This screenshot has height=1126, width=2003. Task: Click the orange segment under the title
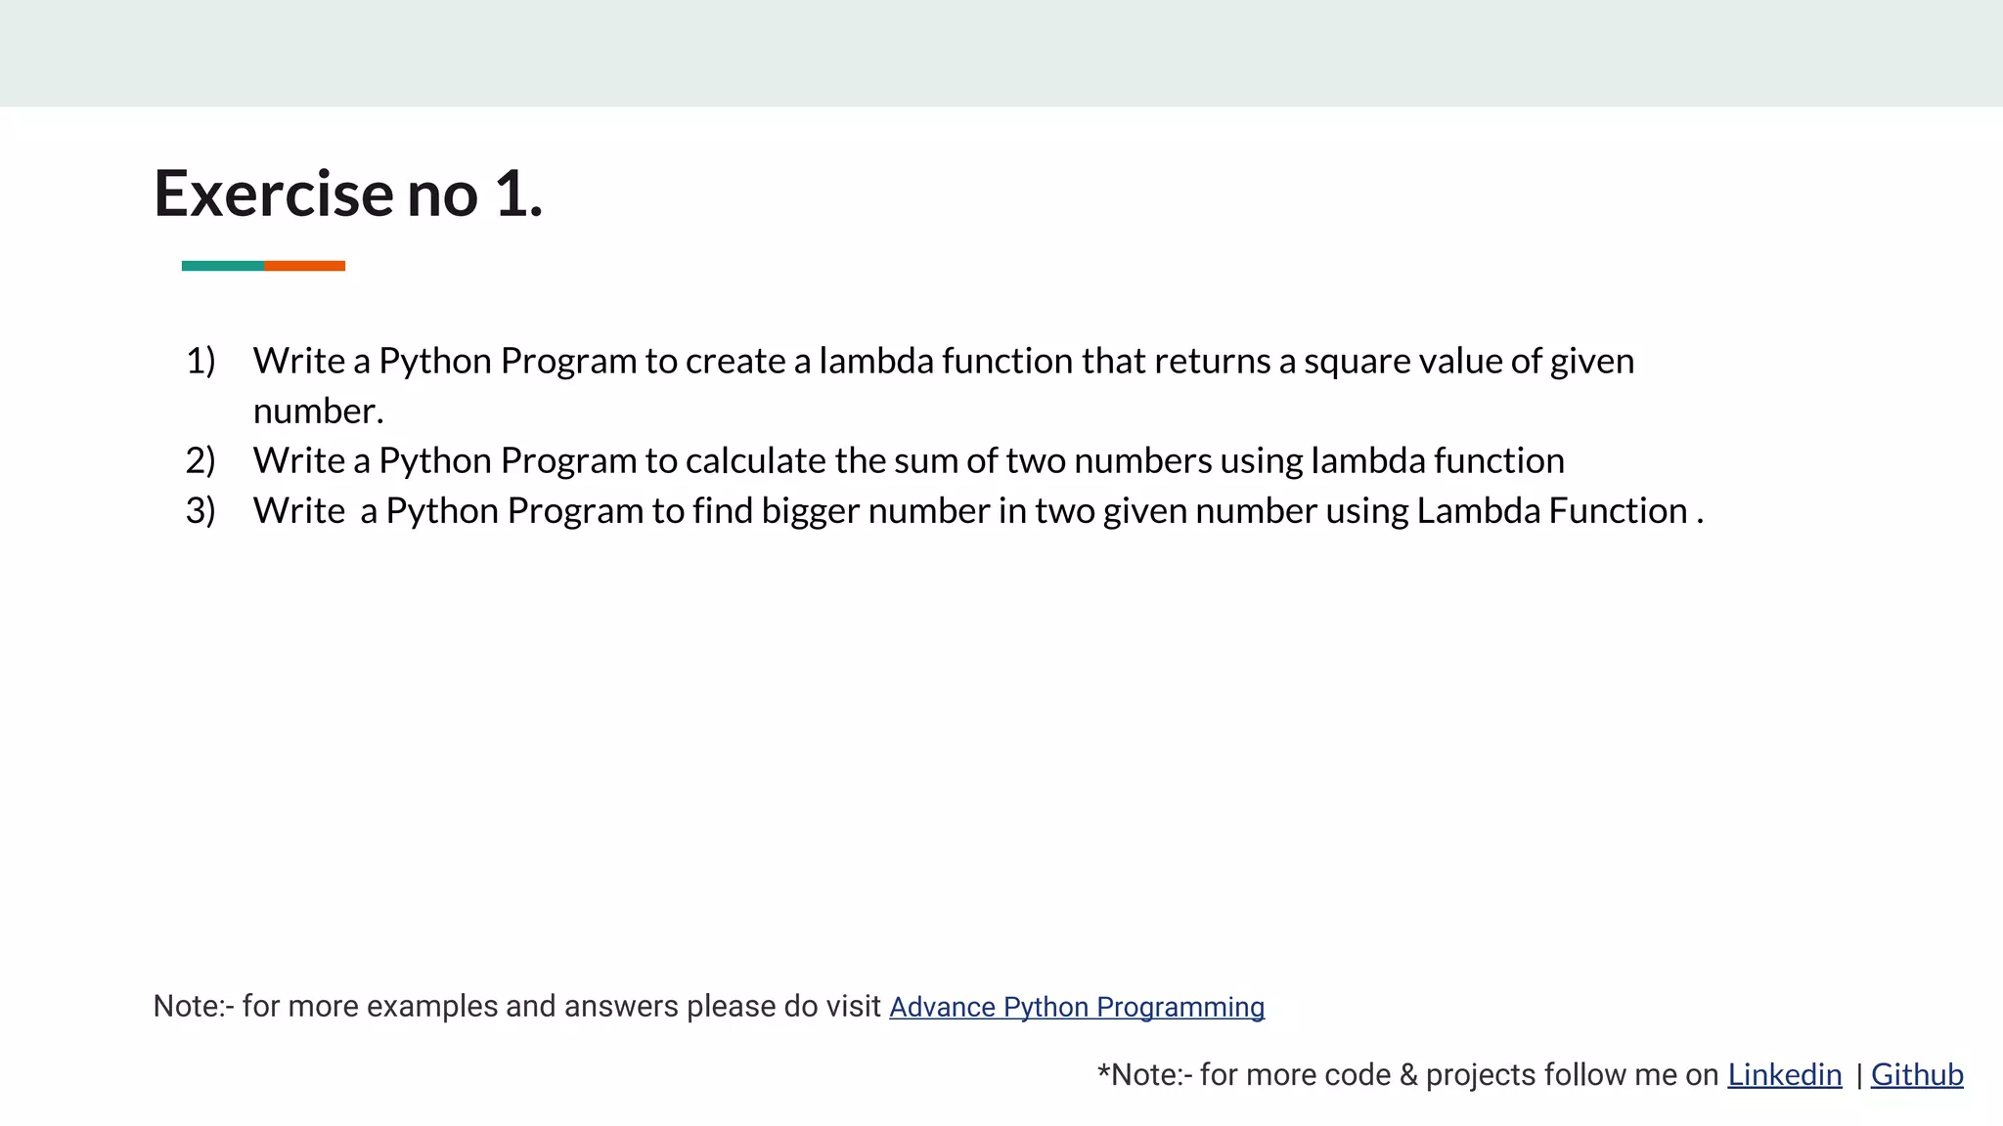[304, 266]
